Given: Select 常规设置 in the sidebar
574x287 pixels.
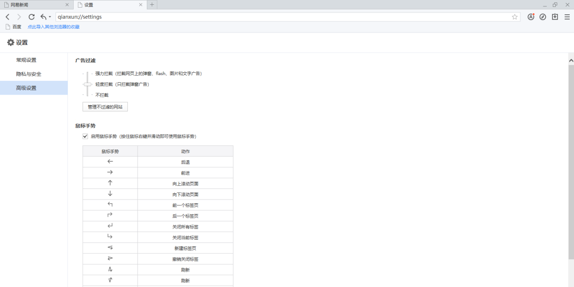Looking at the screenshot, I should [x=26, y=60].
